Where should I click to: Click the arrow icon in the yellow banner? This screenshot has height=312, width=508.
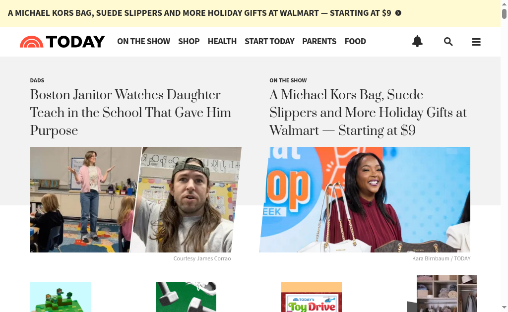click(x=398, y=13)
